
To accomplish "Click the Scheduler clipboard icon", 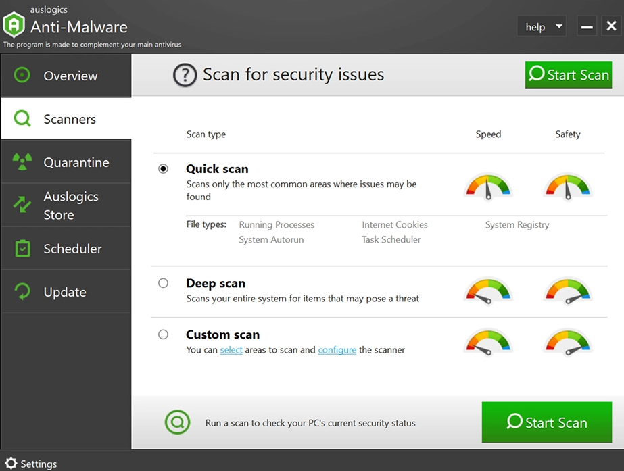I will coord(22,249).
